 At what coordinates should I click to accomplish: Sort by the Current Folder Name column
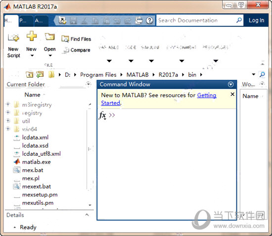32,95
